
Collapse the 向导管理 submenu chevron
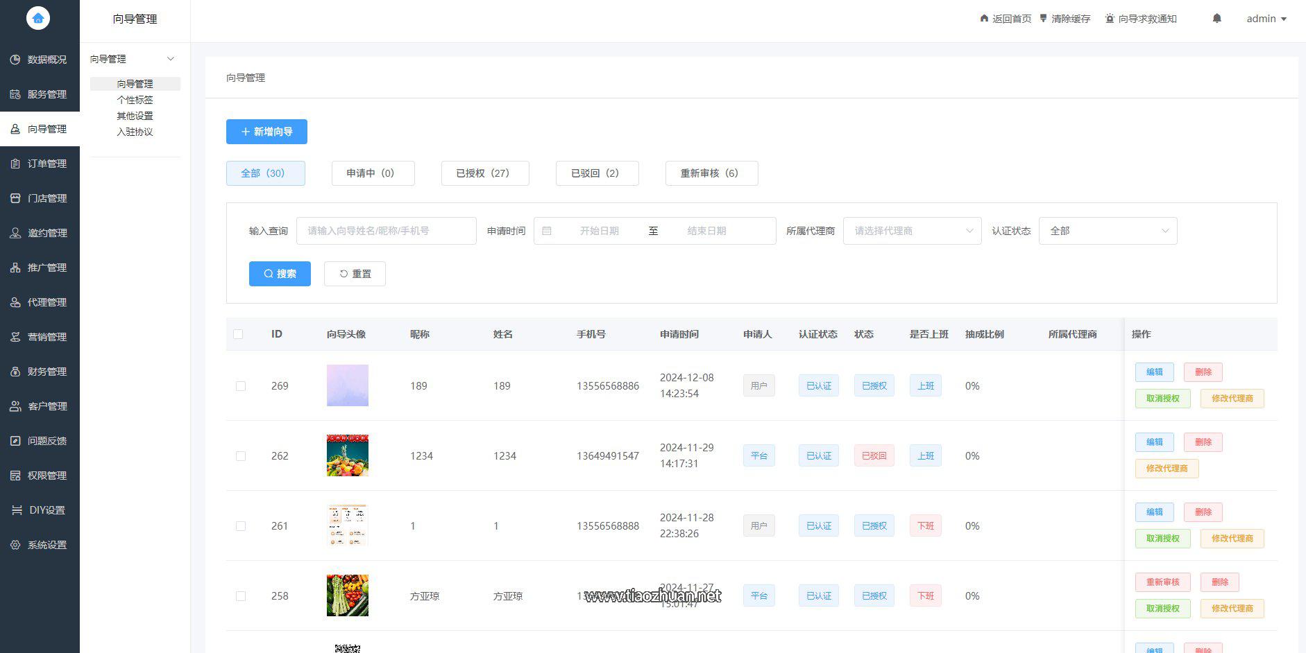(171, 59)
